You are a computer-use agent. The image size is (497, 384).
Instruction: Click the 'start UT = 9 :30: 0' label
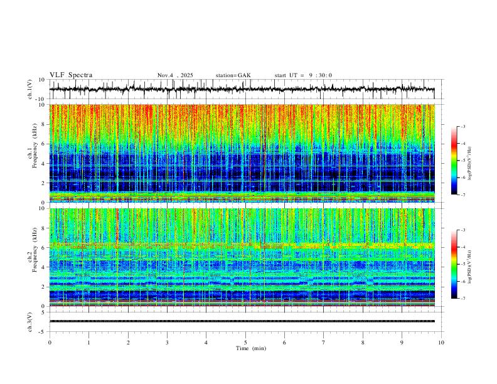[x=303, y=75]
